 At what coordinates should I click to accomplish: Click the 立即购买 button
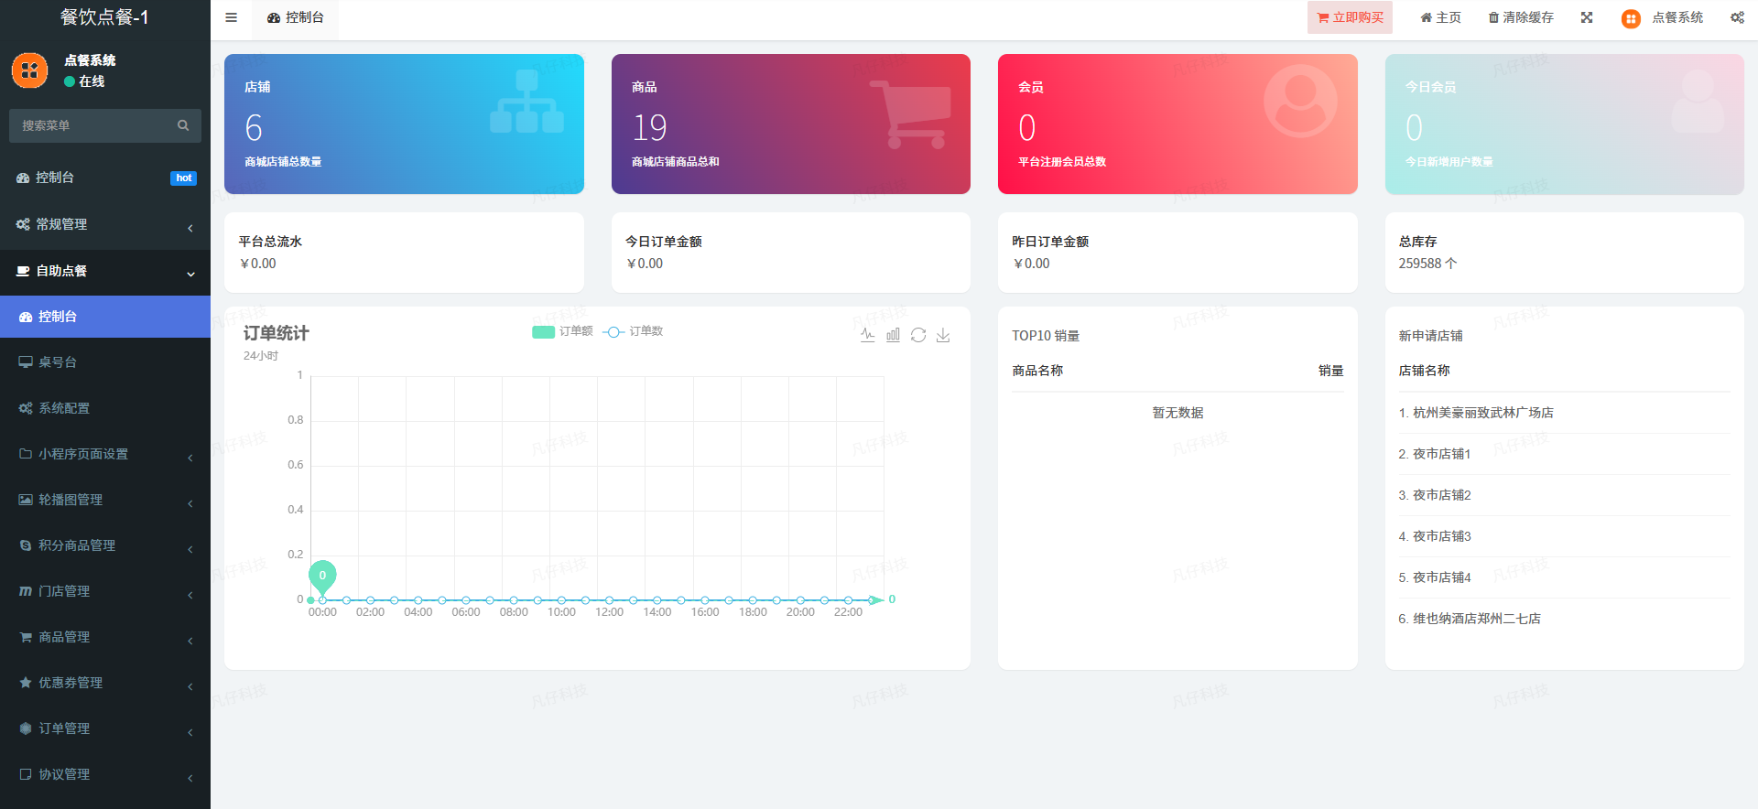(1350, 17)
